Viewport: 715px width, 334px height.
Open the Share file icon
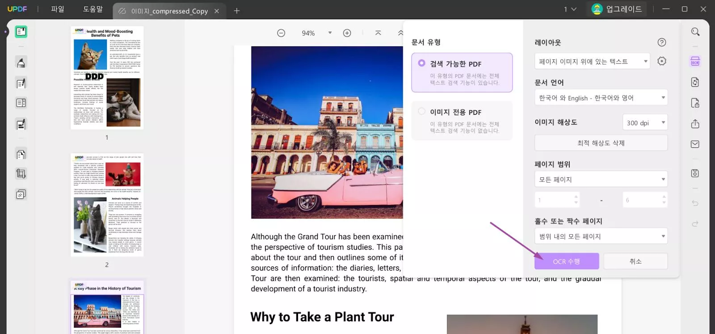tap(695, 124)
